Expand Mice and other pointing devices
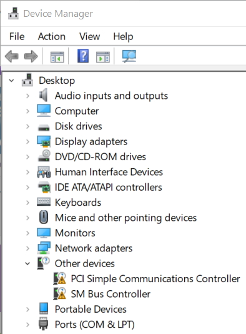 point(27,218)
